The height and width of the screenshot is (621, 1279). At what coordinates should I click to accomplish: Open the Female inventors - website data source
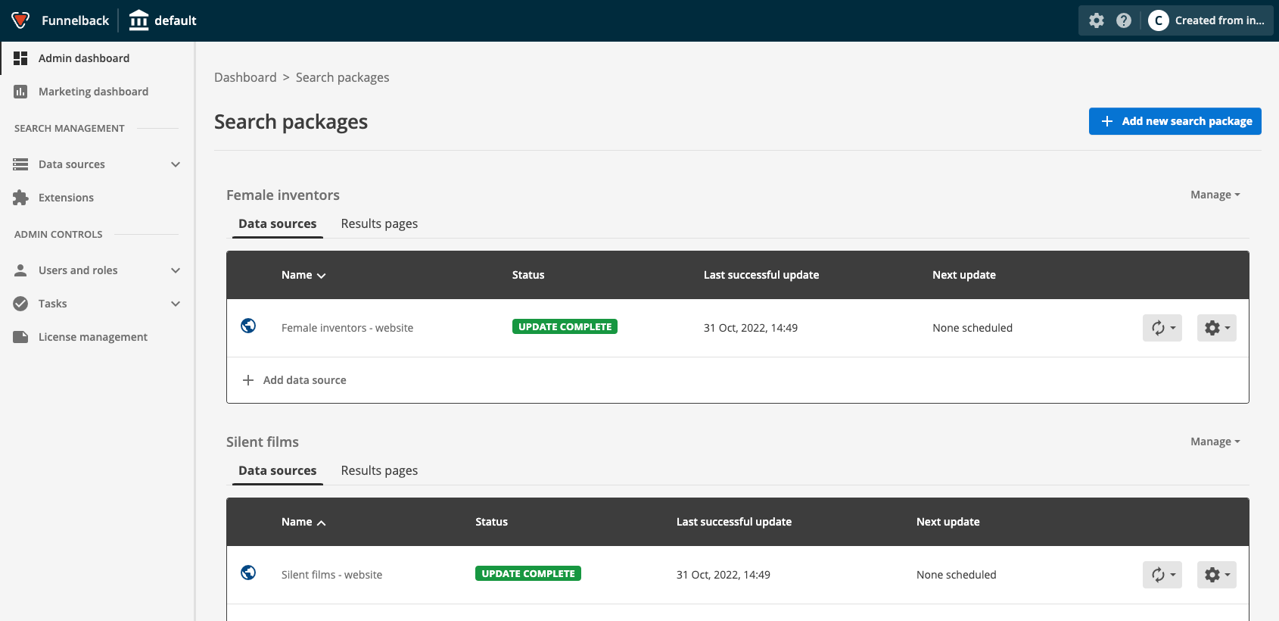click(x=347, y=328)
